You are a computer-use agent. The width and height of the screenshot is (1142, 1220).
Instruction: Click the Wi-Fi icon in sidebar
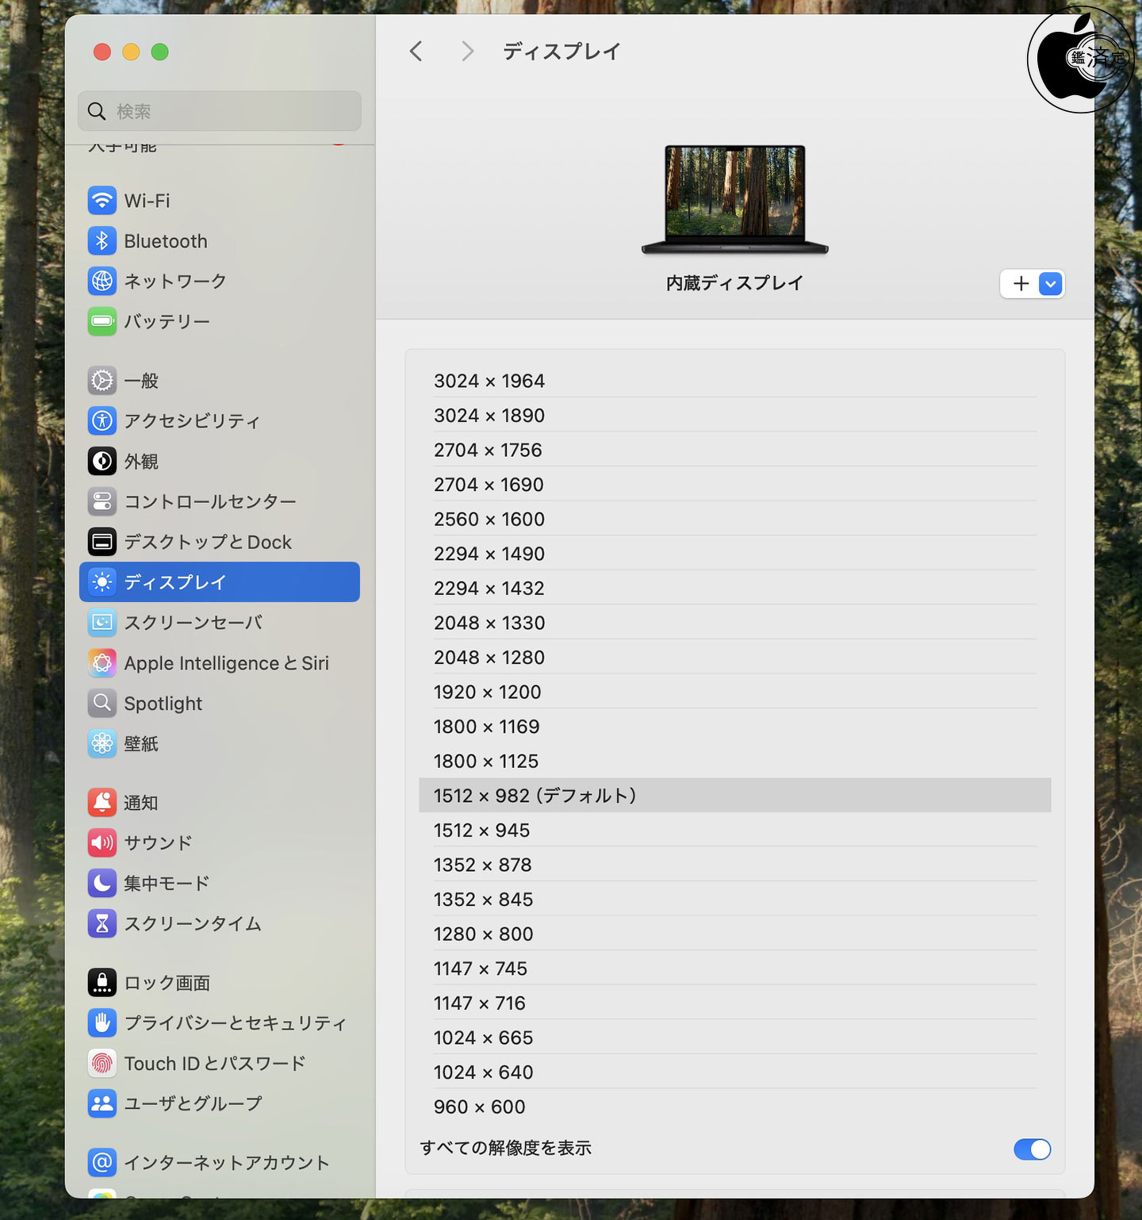pyautogui.click(x=102, y=201)
